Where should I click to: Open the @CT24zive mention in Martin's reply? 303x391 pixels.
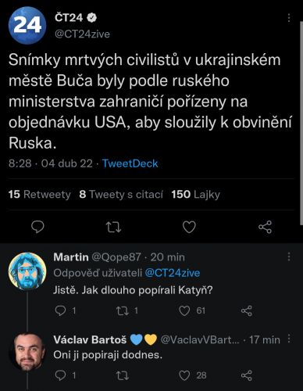coord(173,273)
